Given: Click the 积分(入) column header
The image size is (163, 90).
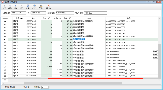Looking at the screenshot, I should click(46, 18).
